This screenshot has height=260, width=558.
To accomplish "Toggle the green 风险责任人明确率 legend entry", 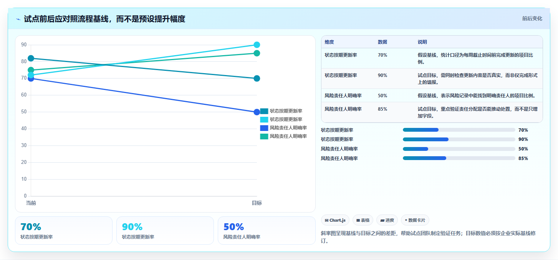I will click(284, 136).
